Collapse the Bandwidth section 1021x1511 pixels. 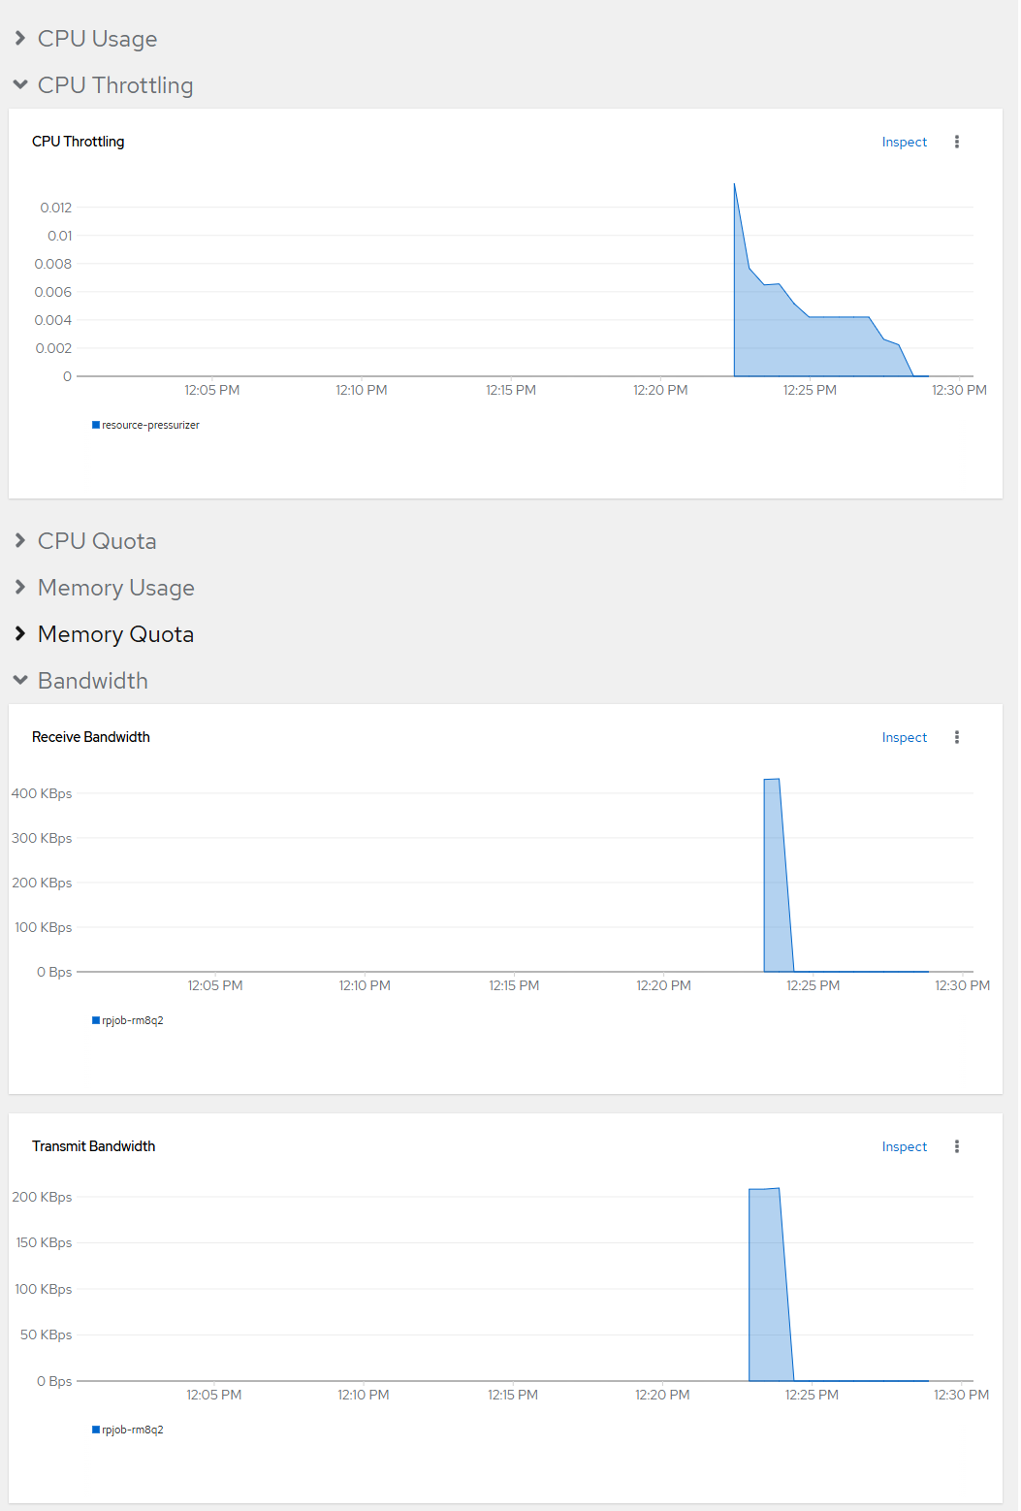click(92, 681)
